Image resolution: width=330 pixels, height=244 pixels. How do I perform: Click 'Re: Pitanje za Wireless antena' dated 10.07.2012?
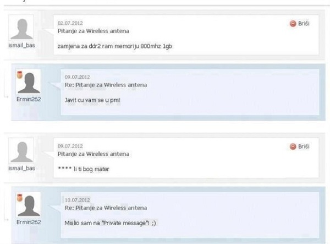click(x=106, y=208)
